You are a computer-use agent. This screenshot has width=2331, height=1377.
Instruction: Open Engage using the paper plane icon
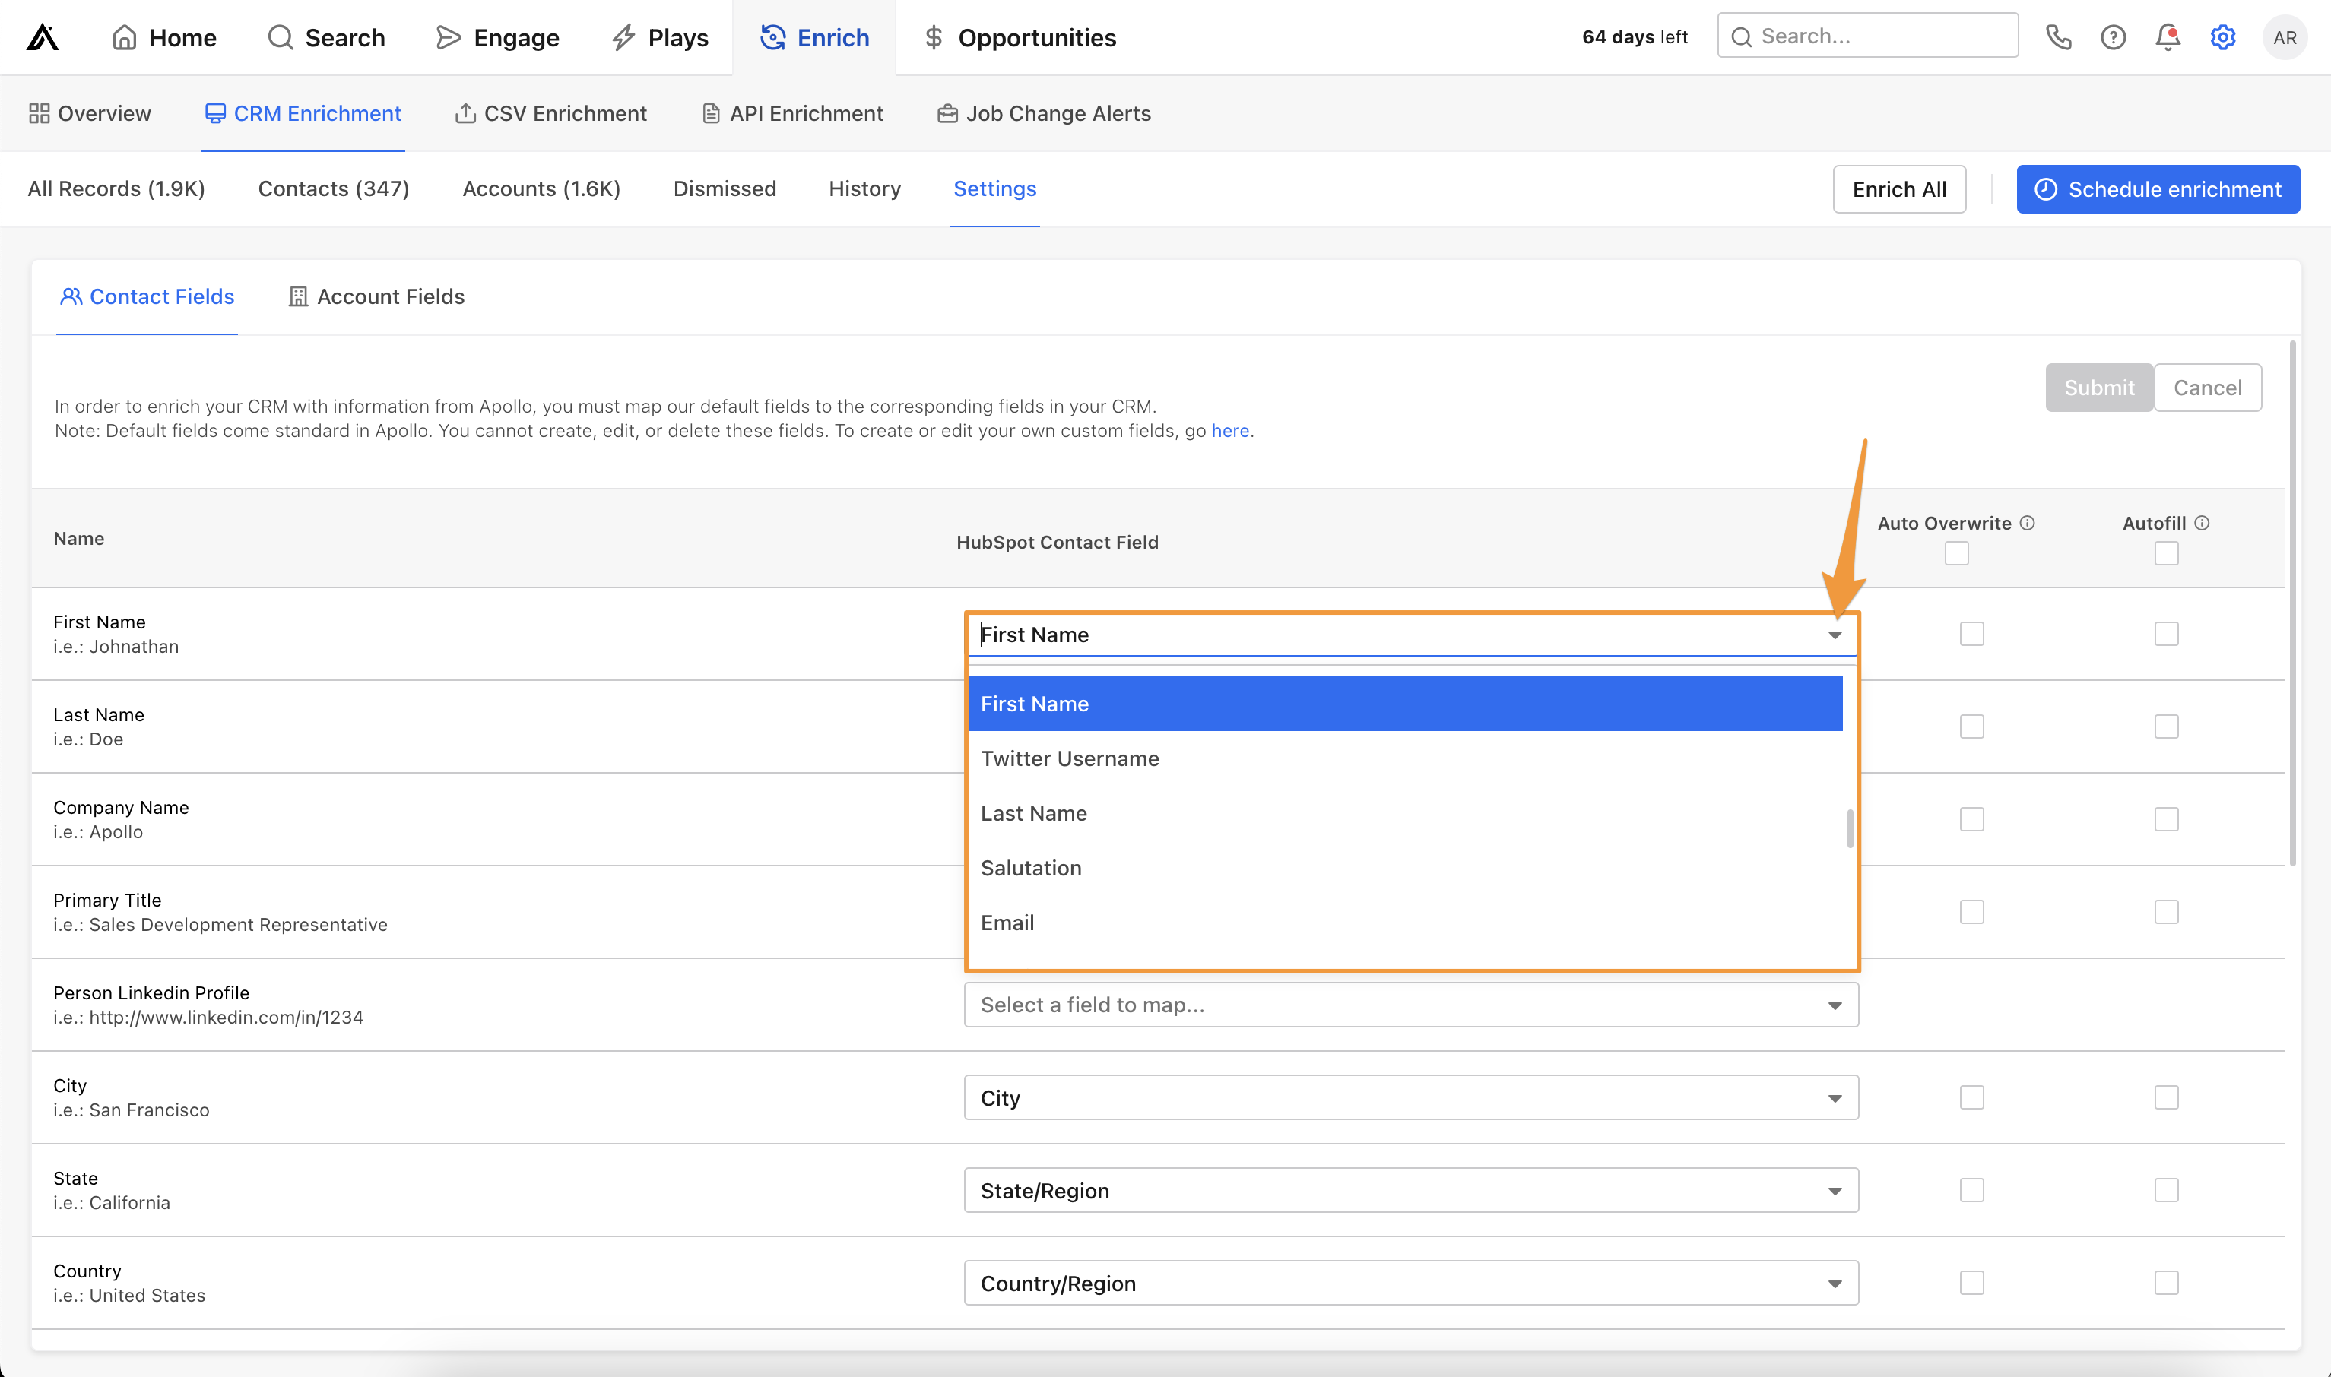(449, 37)
